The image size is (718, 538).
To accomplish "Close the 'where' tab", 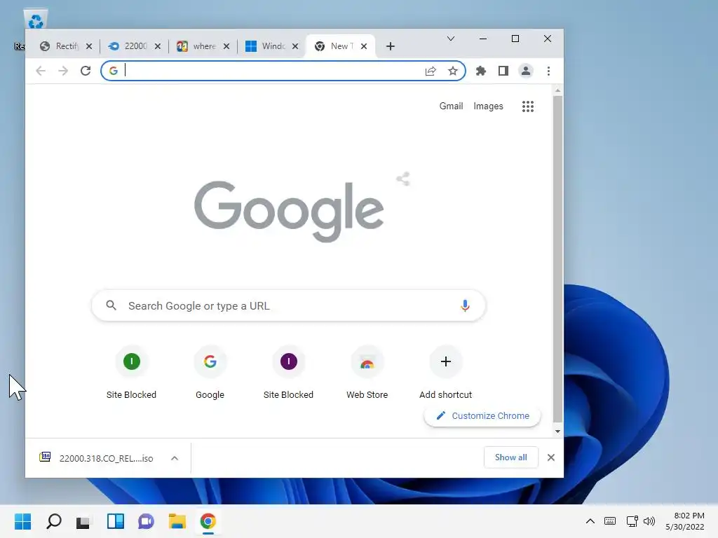I will click(x=226, y=46).
